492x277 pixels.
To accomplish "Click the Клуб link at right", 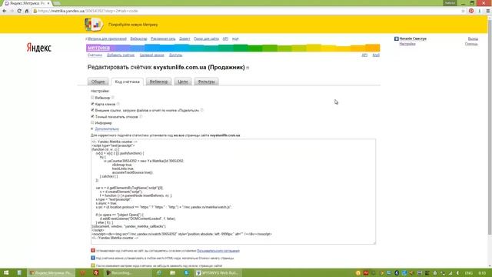I will click(x=376, y=55).
